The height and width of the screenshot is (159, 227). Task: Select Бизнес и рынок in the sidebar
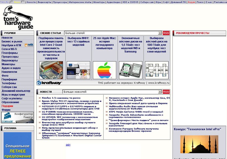coord(12,42)
